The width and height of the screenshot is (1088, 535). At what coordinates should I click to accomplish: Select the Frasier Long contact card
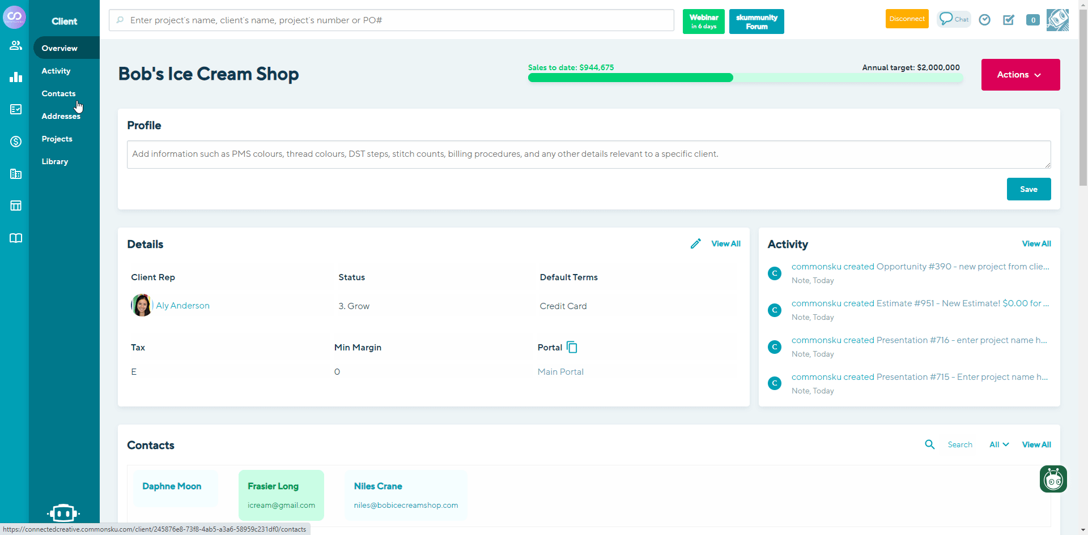click(x=281, y=495)
